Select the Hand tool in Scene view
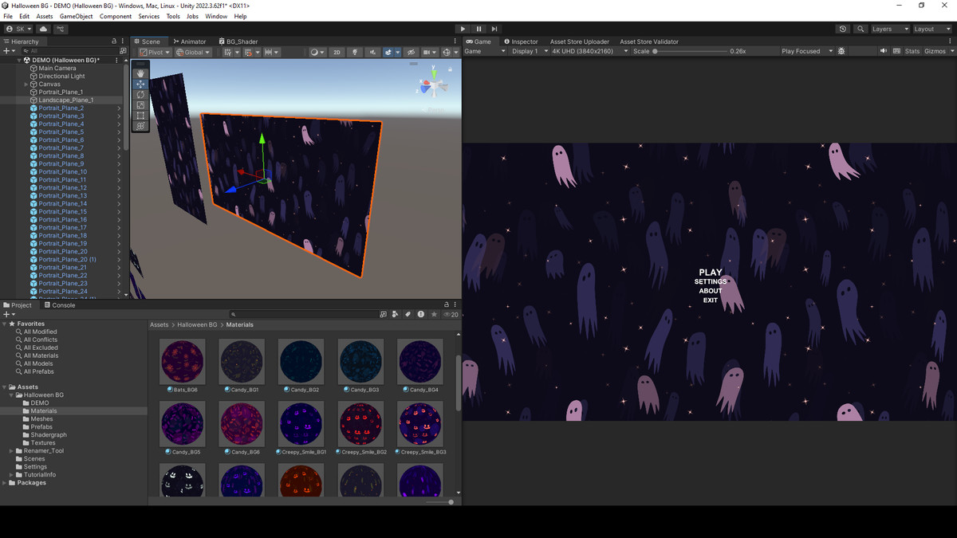This screenshot has width=957, height=538. [140, 73]
